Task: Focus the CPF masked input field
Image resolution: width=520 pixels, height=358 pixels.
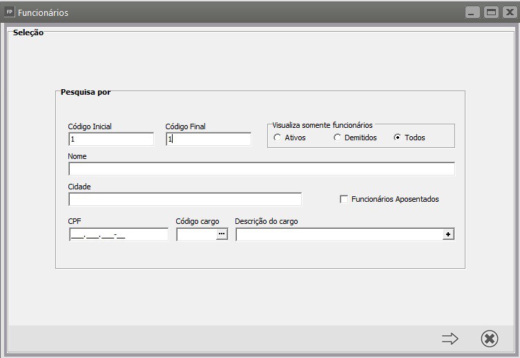Action: click(118, 235)
